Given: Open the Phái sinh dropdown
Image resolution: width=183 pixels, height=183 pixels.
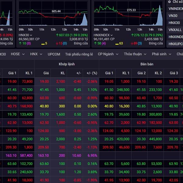Looking at the screenshot, I should coord(162,54).
